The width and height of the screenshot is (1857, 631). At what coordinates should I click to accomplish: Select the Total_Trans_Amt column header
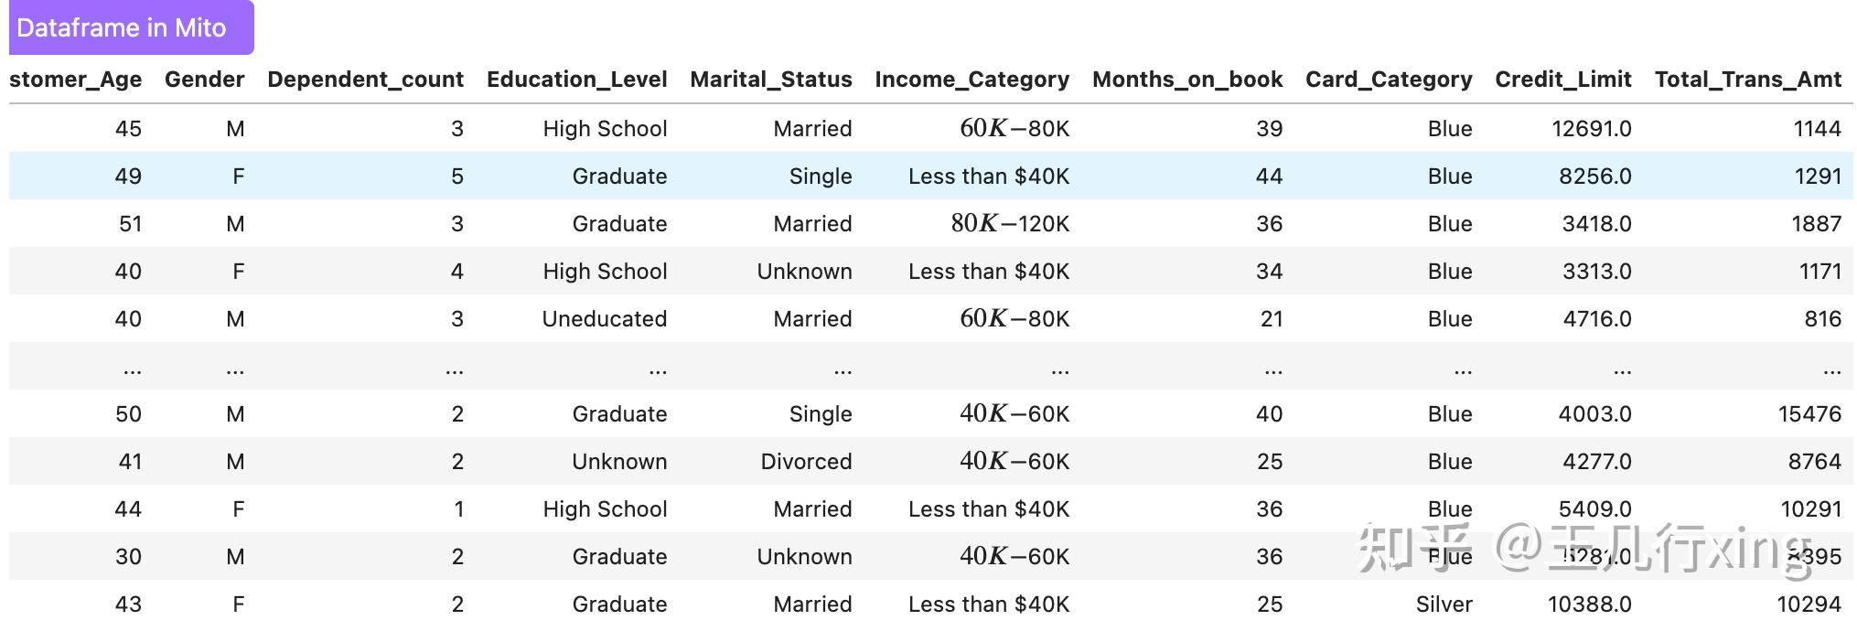click(x=1747, y=80)
